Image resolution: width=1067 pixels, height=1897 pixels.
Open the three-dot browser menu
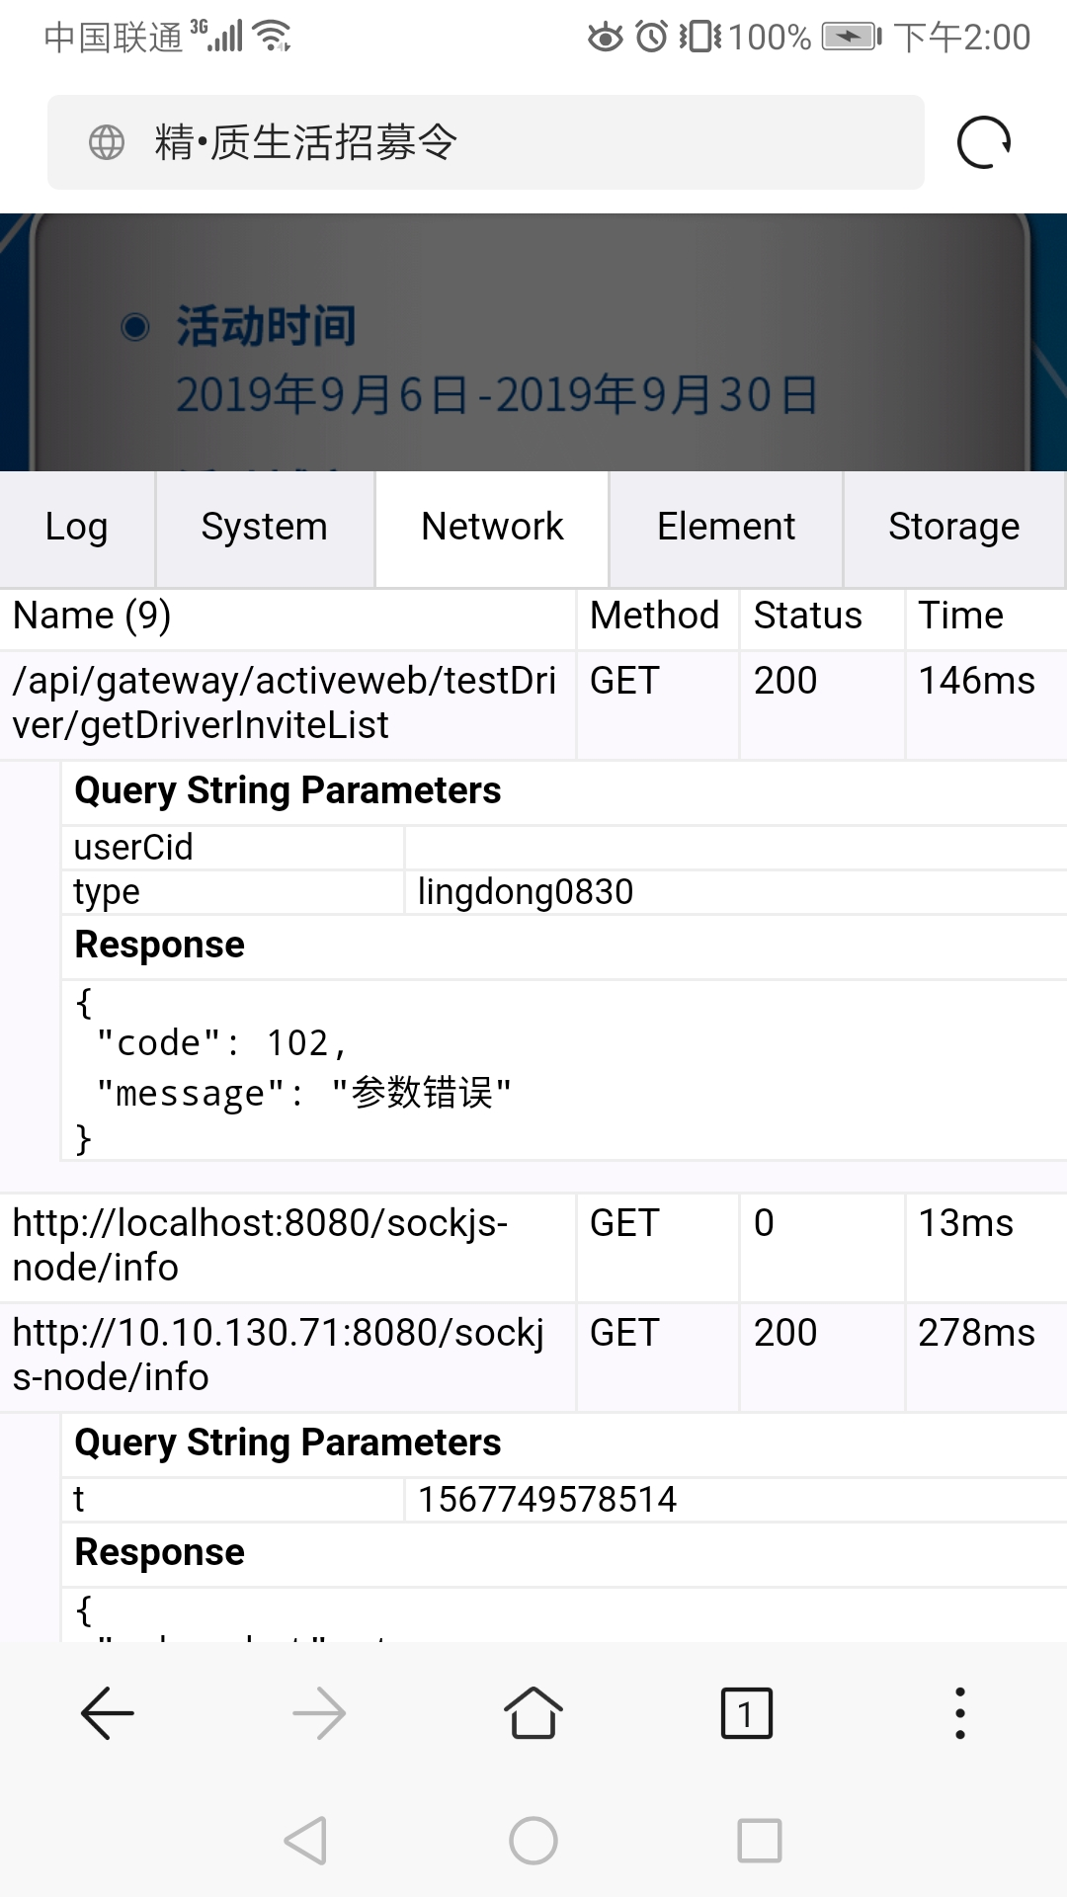(959, 1712)
